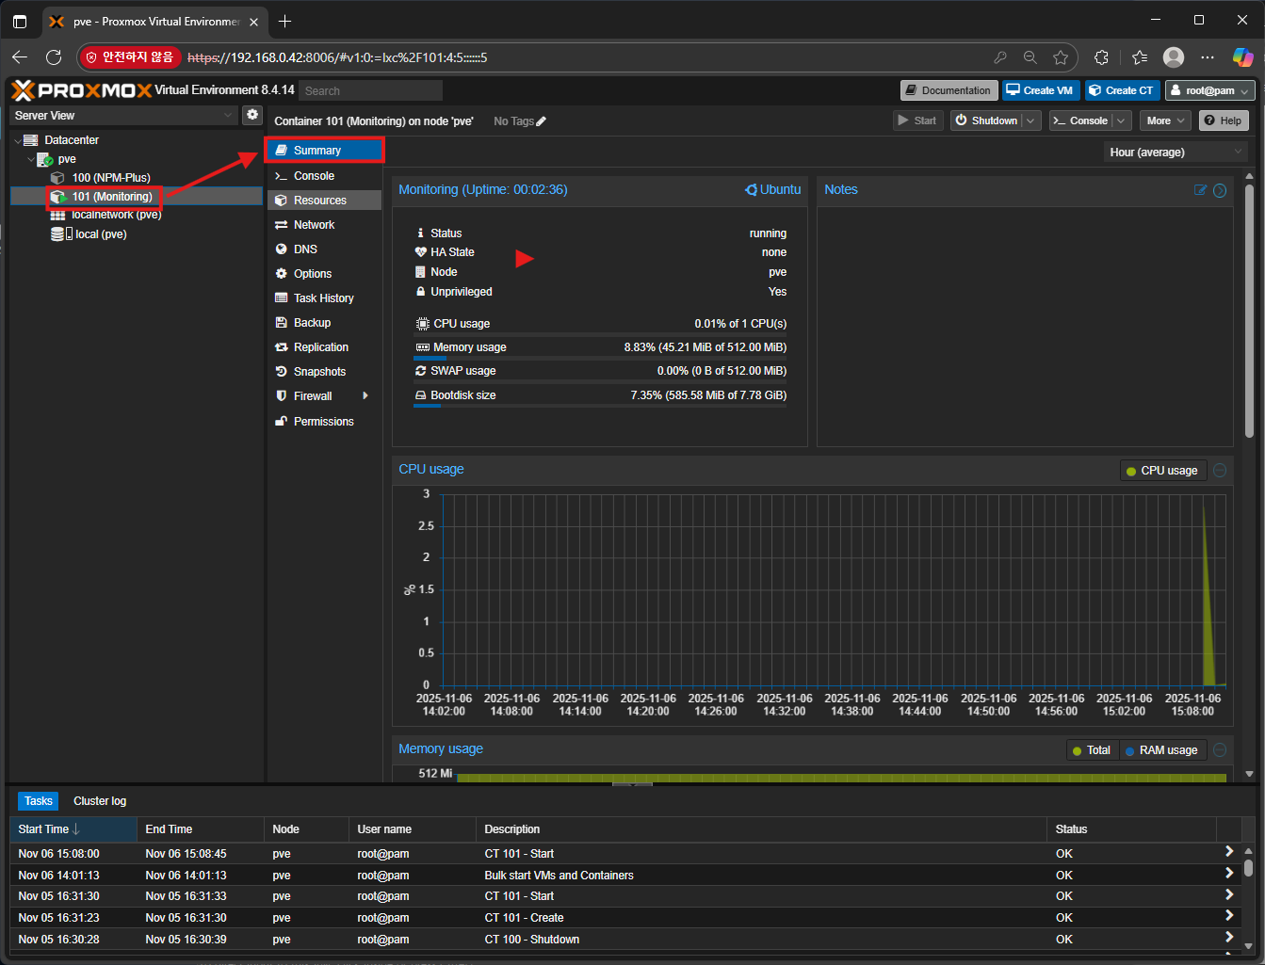Toggle the CPU usage legend series

pos(1162,471)
